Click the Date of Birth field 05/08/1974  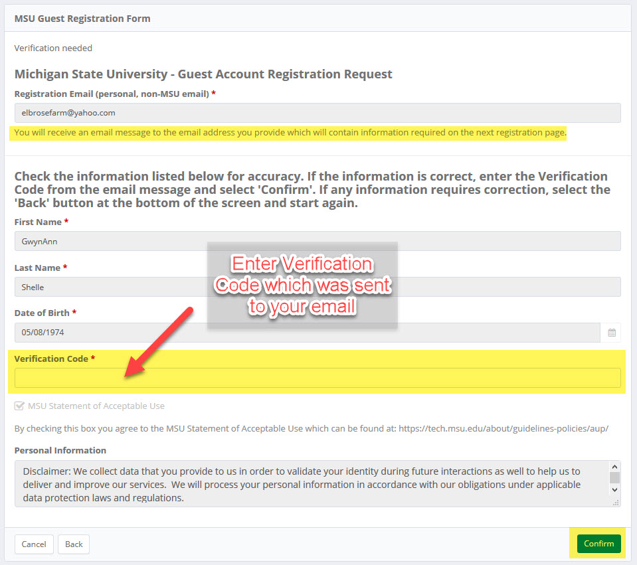point(307,333)
